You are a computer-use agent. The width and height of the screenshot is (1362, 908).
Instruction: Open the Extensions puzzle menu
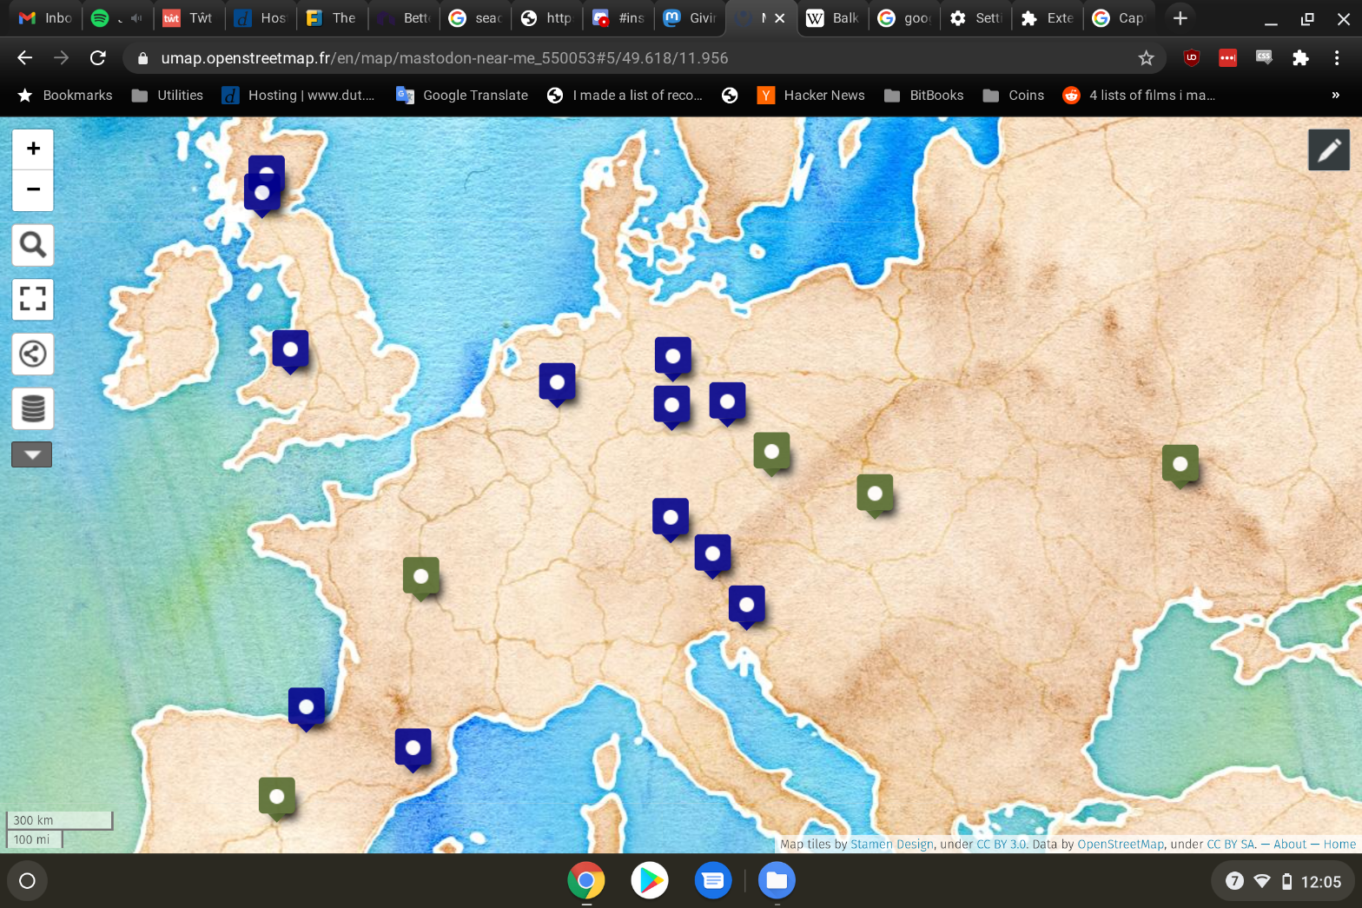click(1300, 57)
